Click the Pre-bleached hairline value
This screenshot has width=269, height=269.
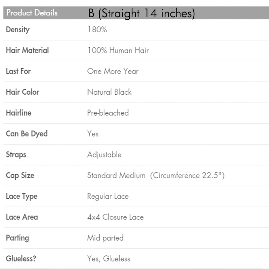coord(108,113)
